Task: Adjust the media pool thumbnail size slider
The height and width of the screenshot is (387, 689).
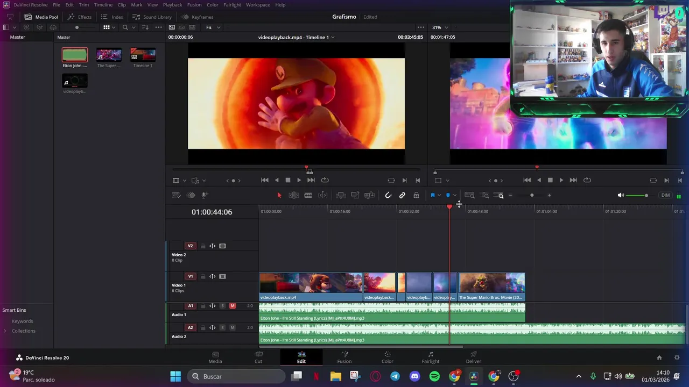Action: pyautogui.click(x=77, y=27)
